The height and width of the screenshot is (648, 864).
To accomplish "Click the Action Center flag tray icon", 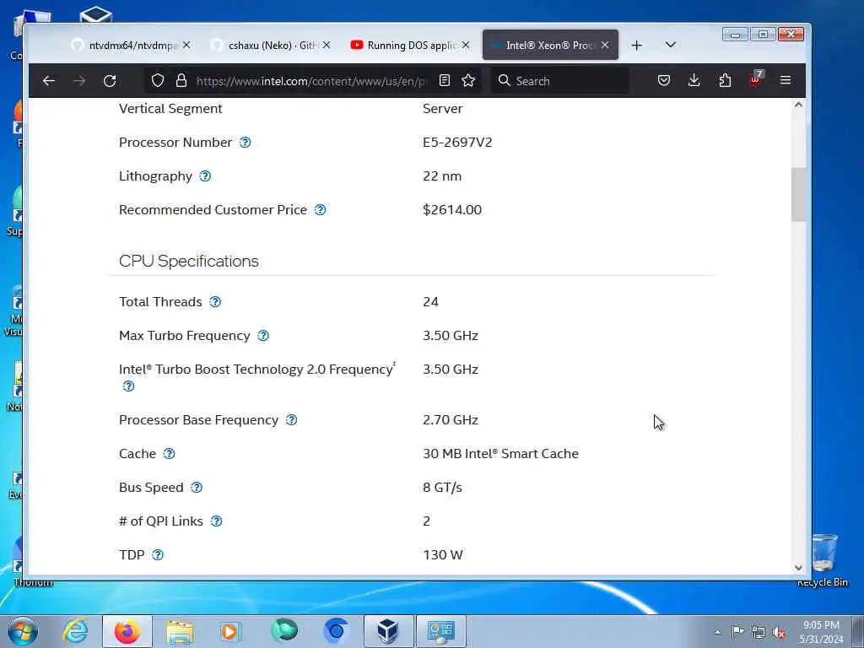I will point(737,631).
